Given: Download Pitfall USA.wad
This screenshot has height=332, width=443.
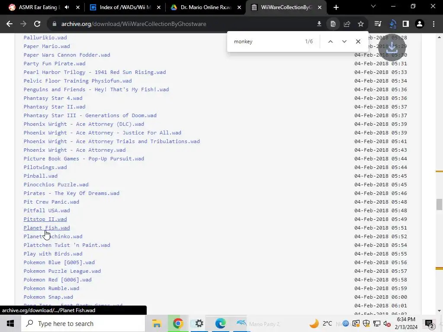Looking at the screenshot, I should 47,211.
